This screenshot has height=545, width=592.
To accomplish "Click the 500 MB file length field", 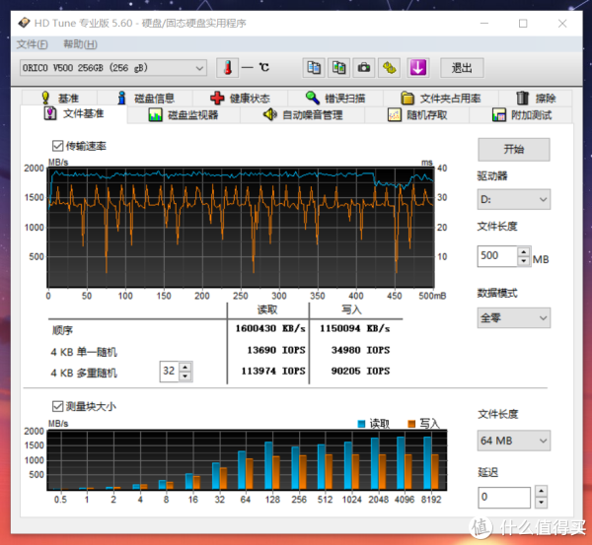I will (497, 256).
